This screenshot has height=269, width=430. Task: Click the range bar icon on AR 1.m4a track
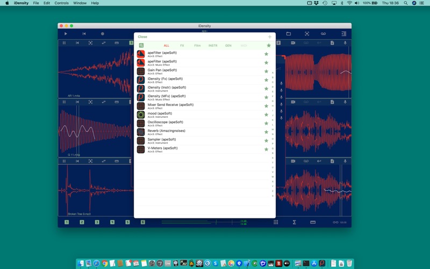117,43
